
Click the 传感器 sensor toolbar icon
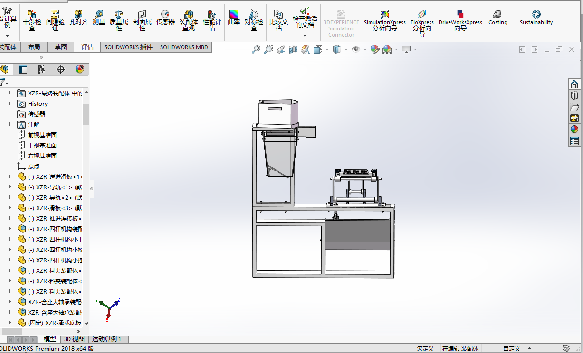click(x=165, y=18)
